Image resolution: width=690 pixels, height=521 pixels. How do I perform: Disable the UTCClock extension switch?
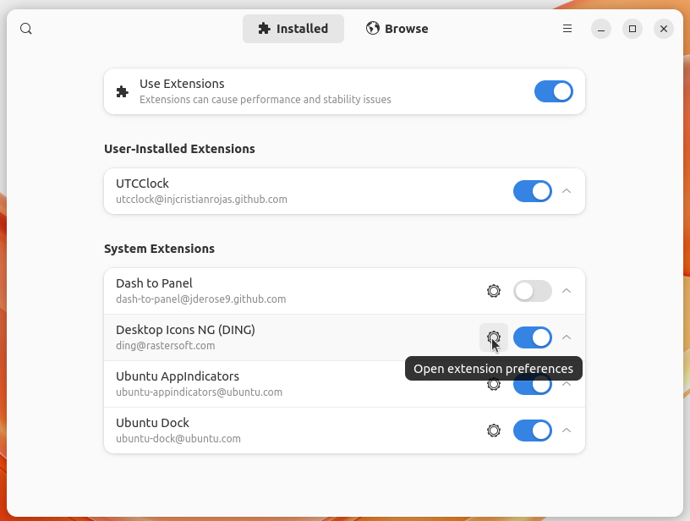click(533, 191)
